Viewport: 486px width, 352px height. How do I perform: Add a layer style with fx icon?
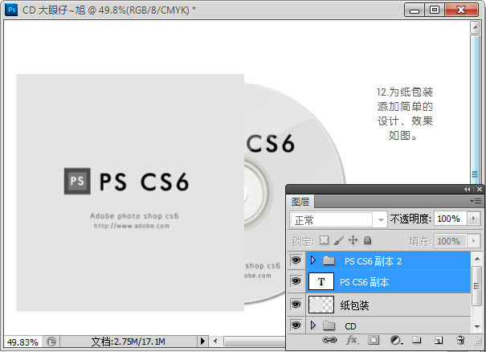coord(351,341)
